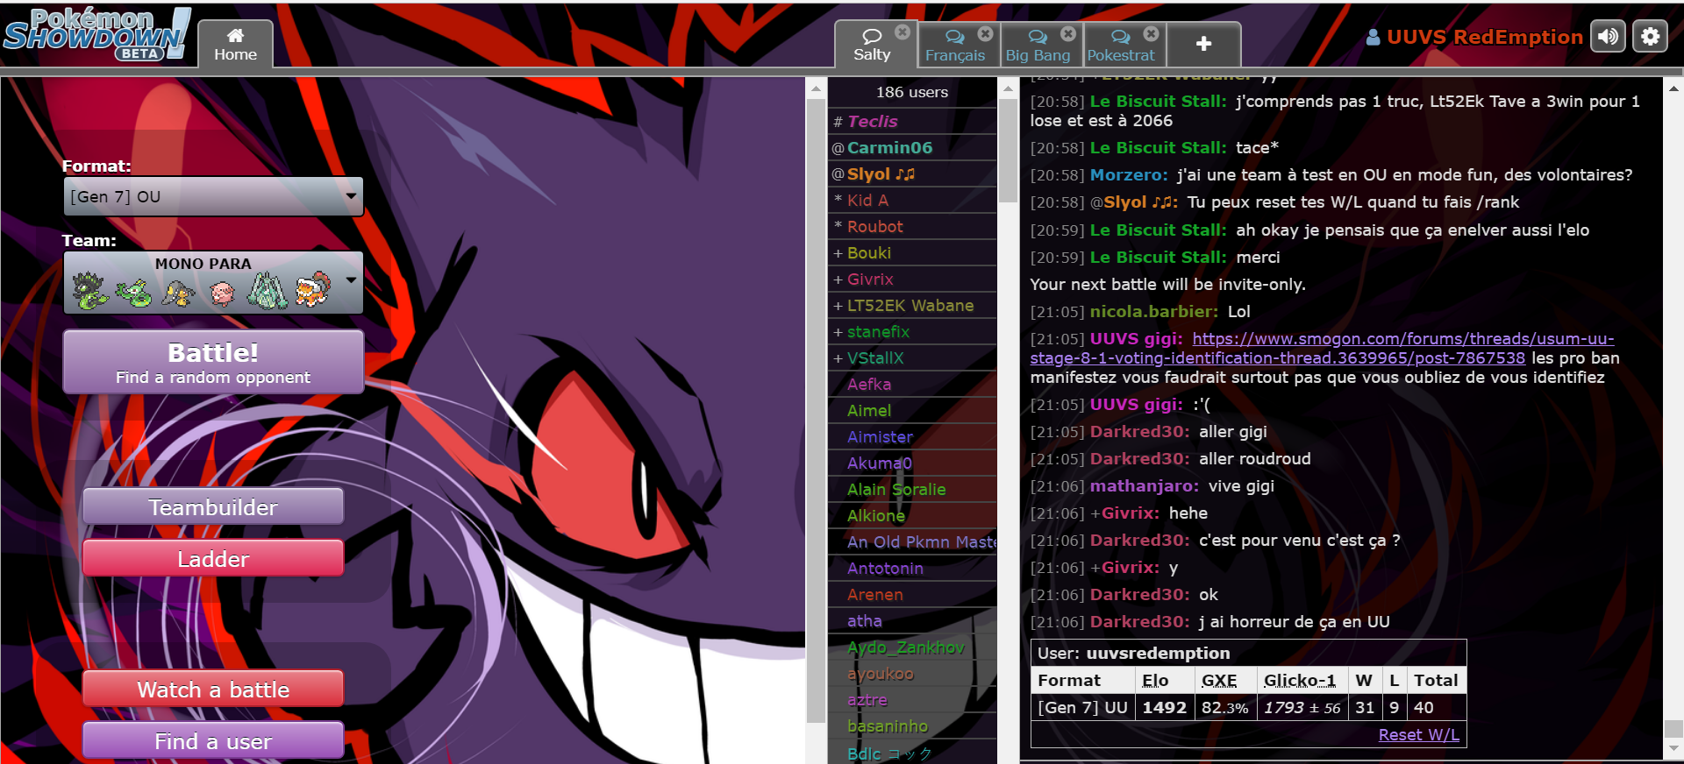Select user atha in the user list

point(912,620)
